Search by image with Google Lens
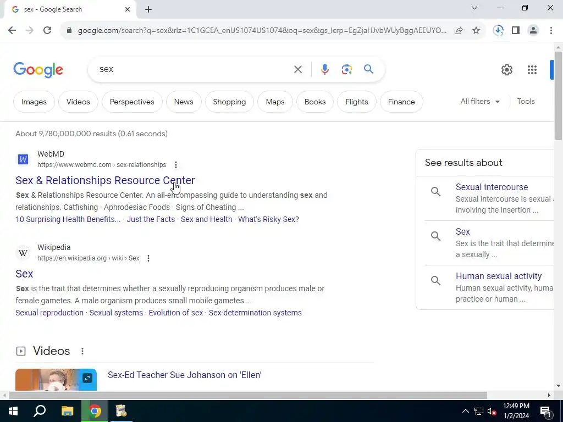The image size is (563, 422). tap(347, 69)
